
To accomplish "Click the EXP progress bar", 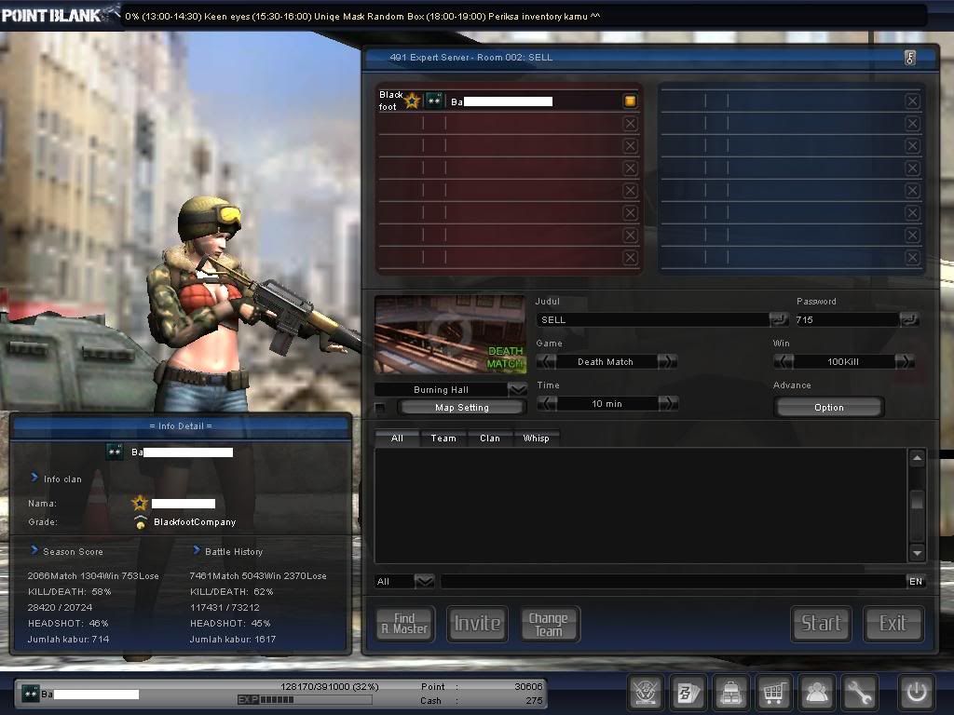I will point(305,700).
